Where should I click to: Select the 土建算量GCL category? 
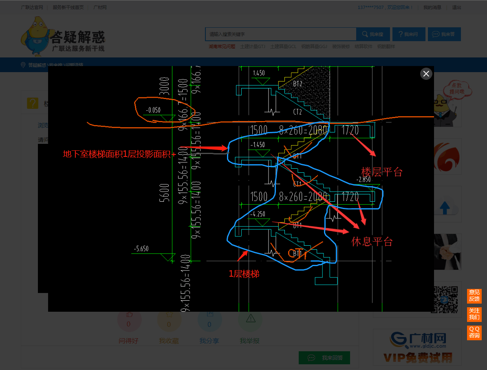pyautogui.click(x=283, y=46)
